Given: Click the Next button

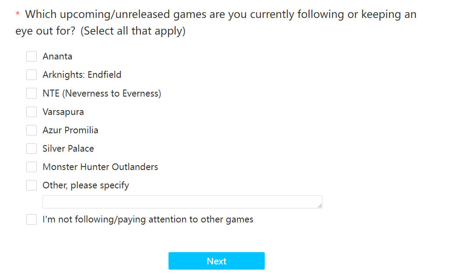Looking at the screenshot, I should 217,261.
